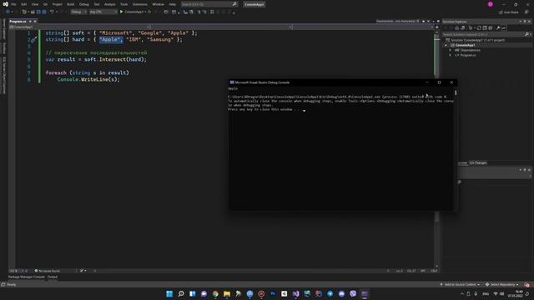The image size is (534, 300).
Task: Open the Debug configuration dropdown
Action: point(78,12)
